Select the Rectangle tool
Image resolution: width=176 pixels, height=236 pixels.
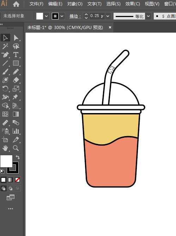pyautogui.click(x=16, y=63)
